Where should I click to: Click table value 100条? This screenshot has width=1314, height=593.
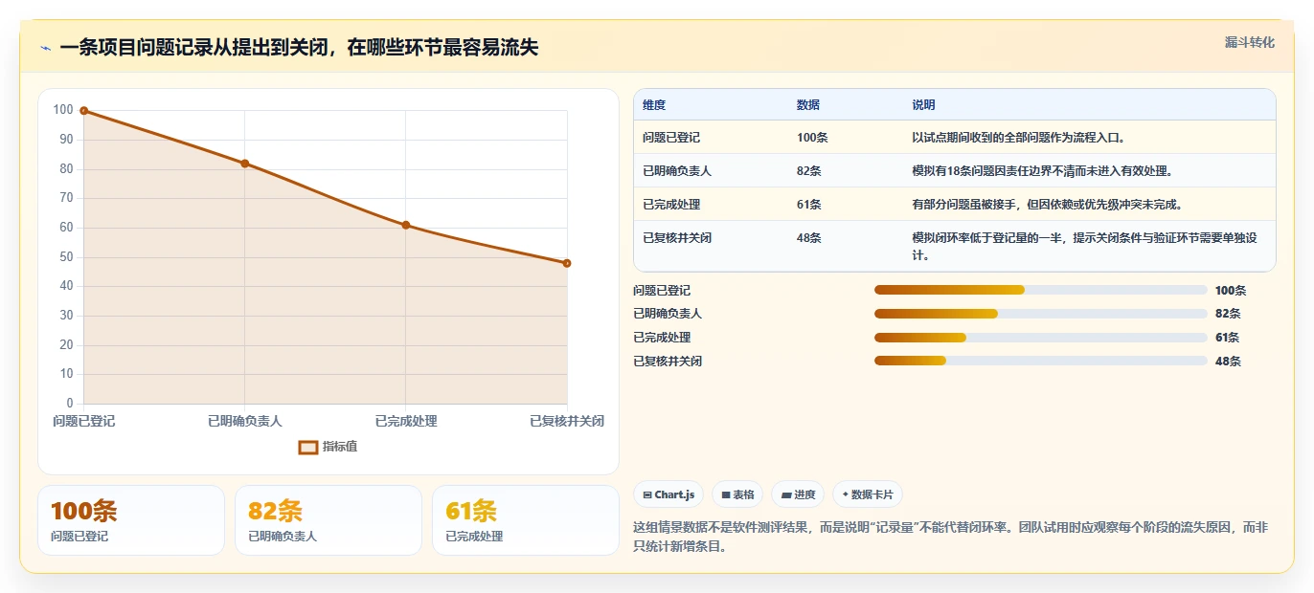[x=812, y=138]
